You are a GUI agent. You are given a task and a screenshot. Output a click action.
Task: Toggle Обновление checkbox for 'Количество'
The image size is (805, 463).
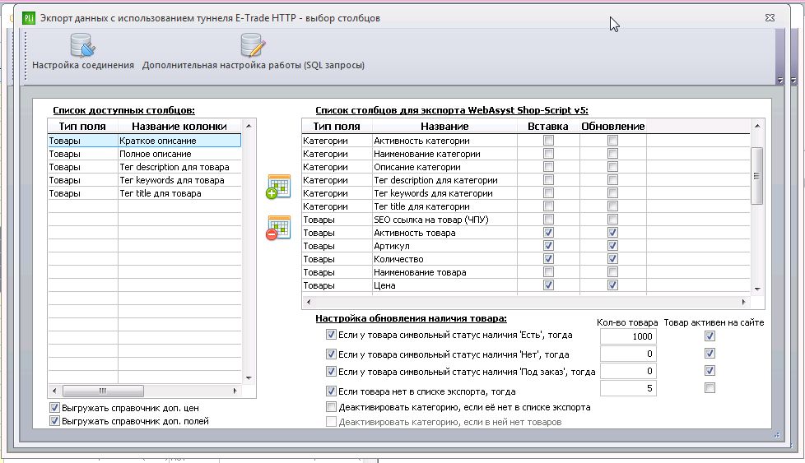click(x=612, y=259)
